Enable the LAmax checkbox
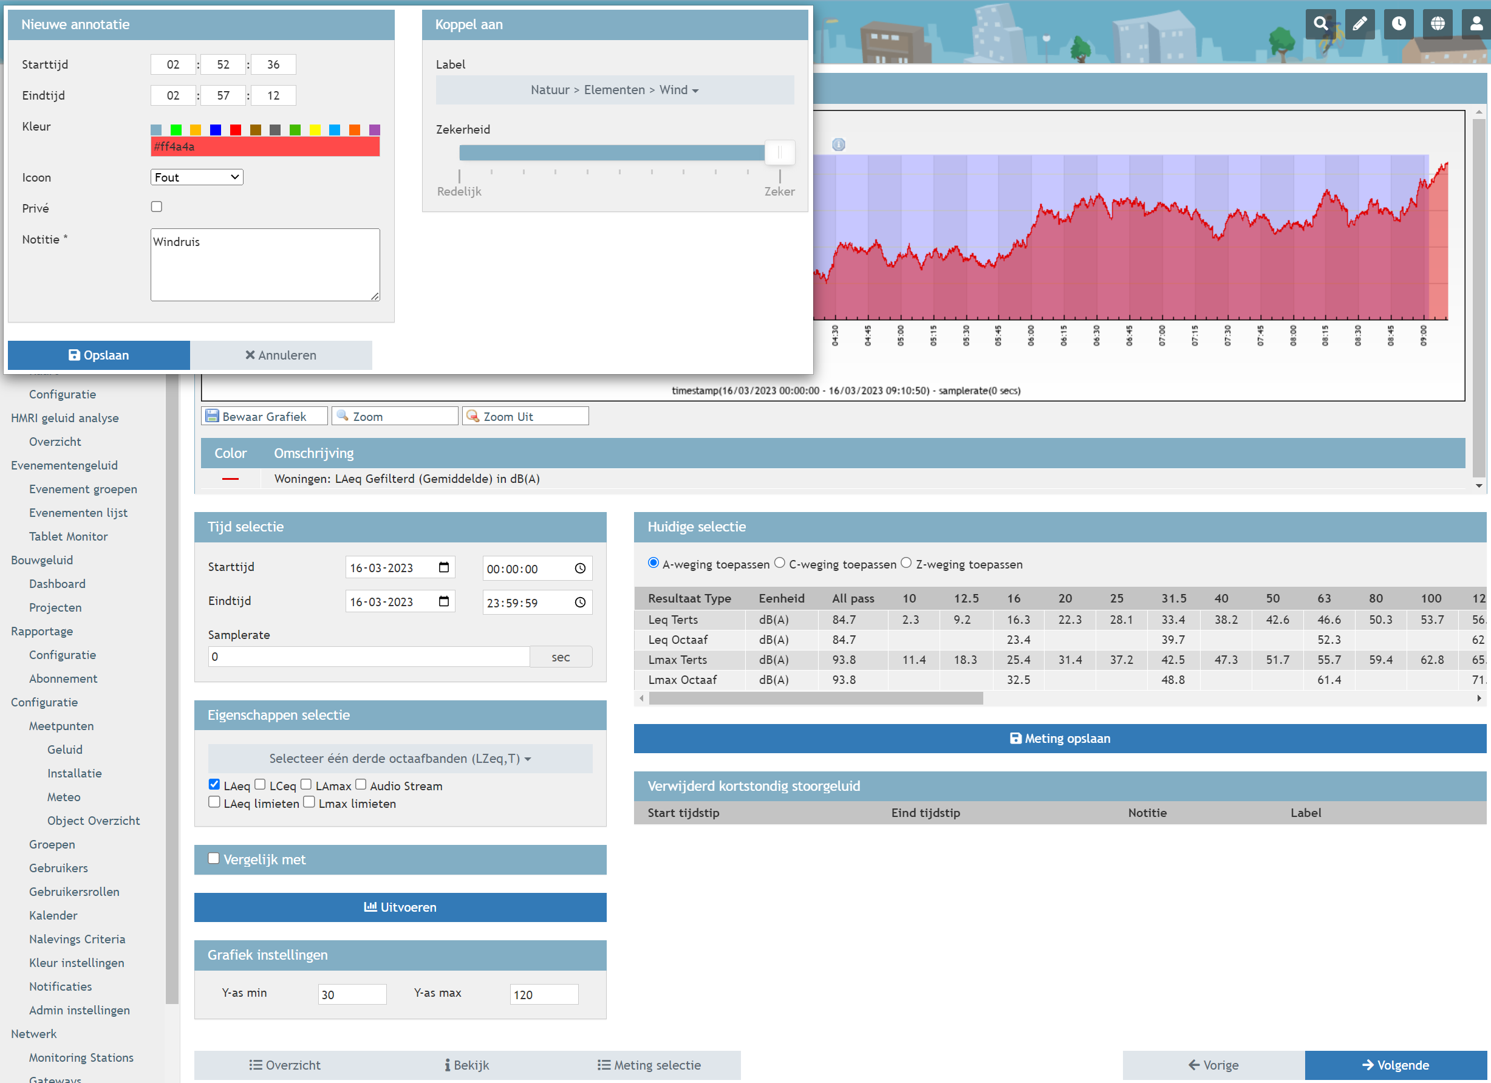Screen dimensions: 1491x1083 point(306,785)
